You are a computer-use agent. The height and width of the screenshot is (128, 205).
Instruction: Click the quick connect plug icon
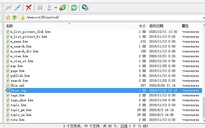coord(18,7)
